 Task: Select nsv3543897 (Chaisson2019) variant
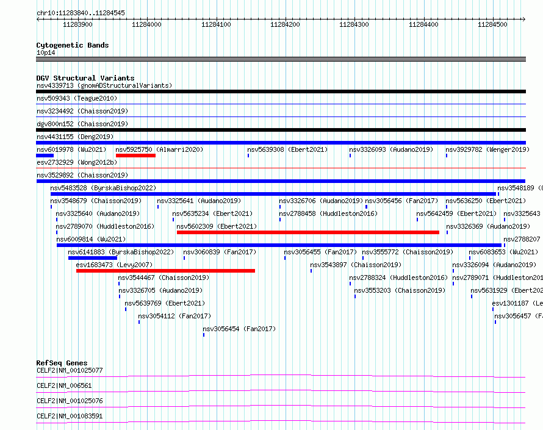coord(356,265)
